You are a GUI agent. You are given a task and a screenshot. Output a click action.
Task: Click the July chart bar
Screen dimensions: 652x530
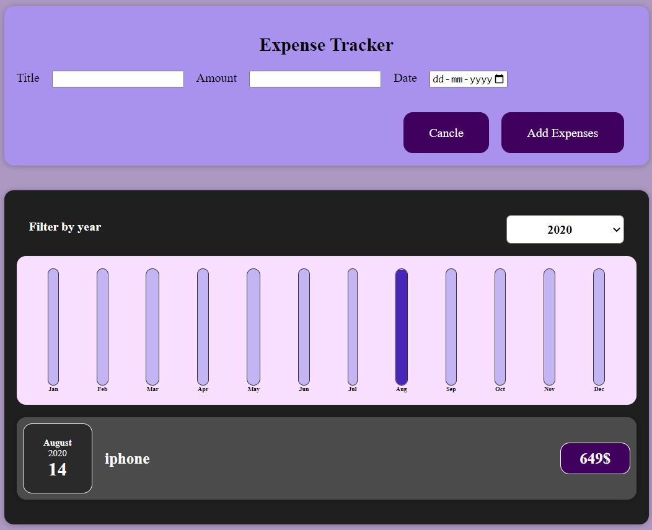(x=352, y=325)
